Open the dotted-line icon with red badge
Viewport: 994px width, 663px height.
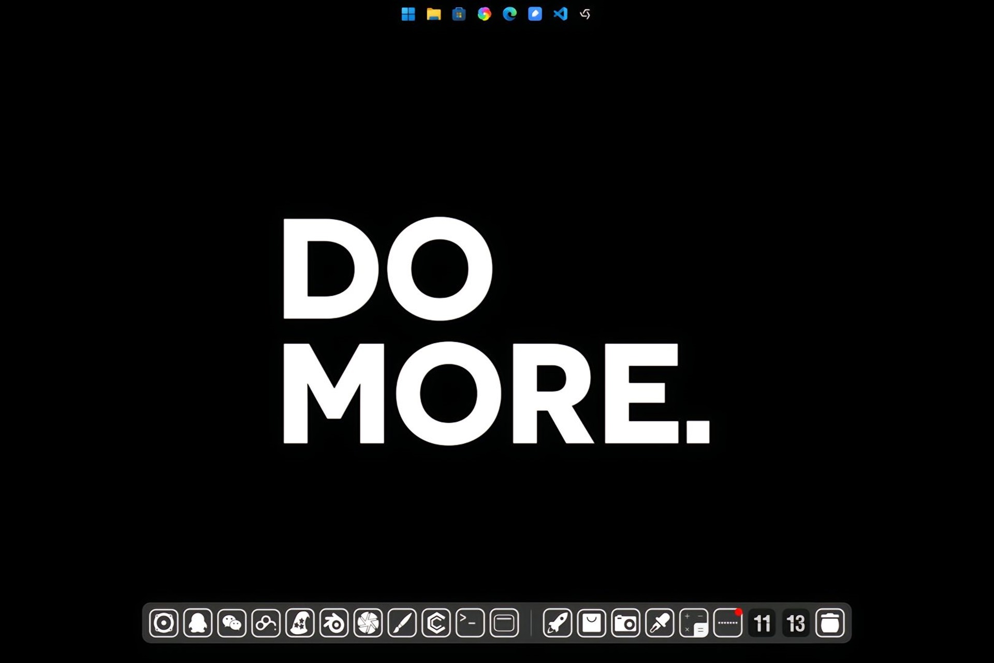pos(728,623)
